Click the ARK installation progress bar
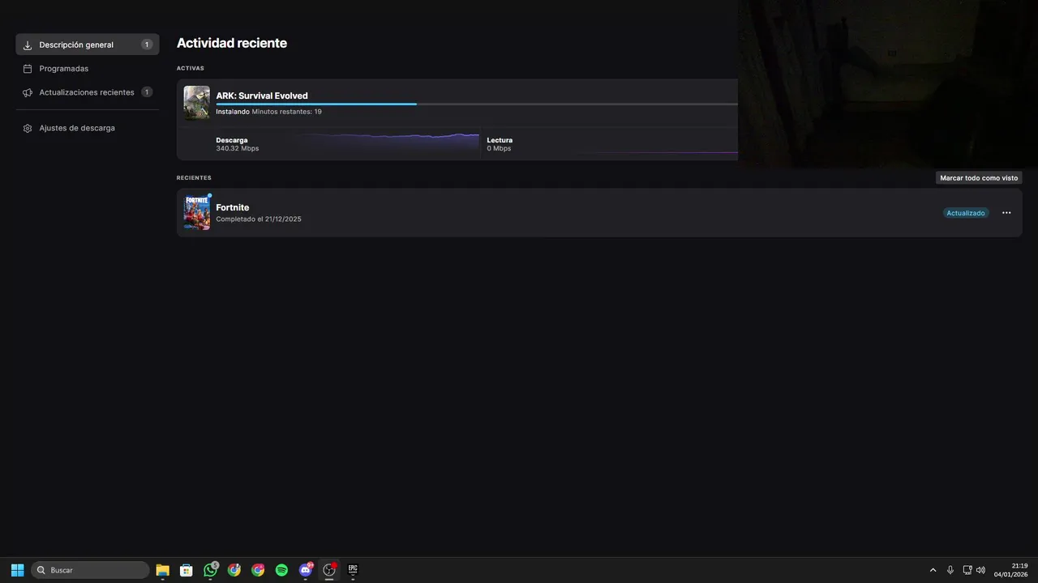 (477, 104)
